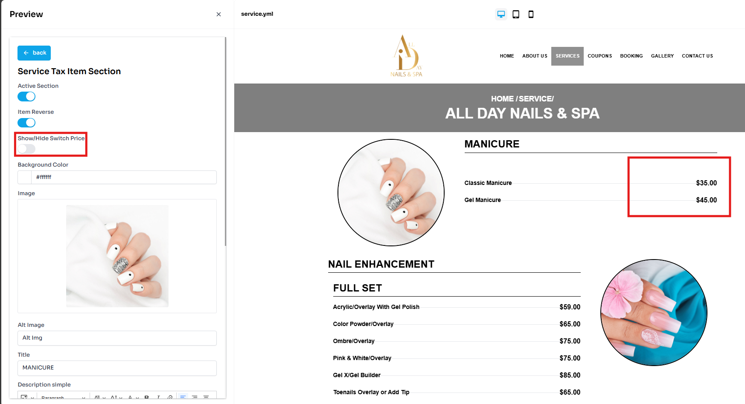
Task: Switch to desktop preview mode
Action: tap(501, 14)
